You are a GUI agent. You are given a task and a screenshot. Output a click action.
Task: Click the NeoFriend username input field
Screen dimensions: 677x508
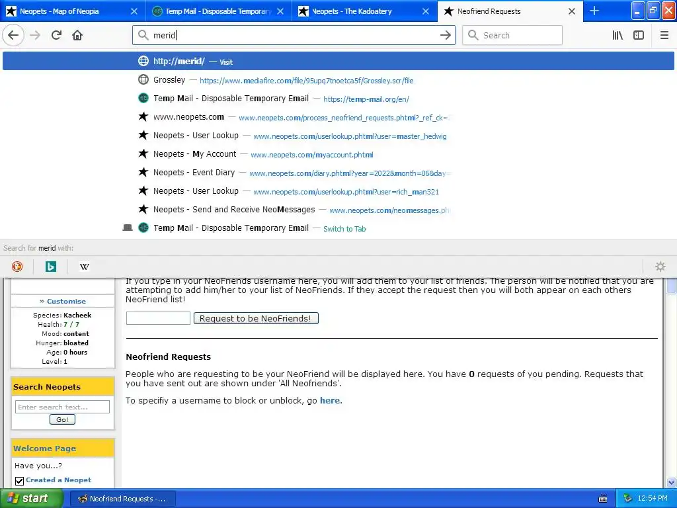[x=158, y=318]
